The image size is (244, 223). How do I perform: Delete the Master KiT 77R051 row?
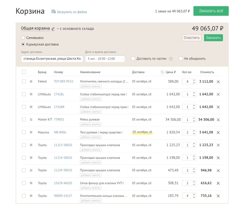218,120
